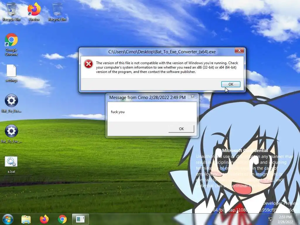Open the Firefox desktop shortcut
300x225 pixels.
click(x=34, y=11)
